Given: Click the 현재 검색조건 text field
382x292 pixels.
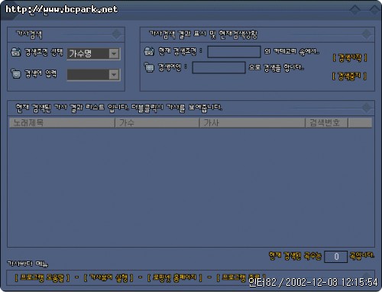Looking at the screenshot, I should [234, 52].
